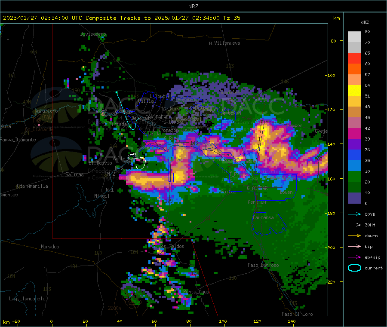Click the '-20' km bottom axis tick

[x=16, y=321]
